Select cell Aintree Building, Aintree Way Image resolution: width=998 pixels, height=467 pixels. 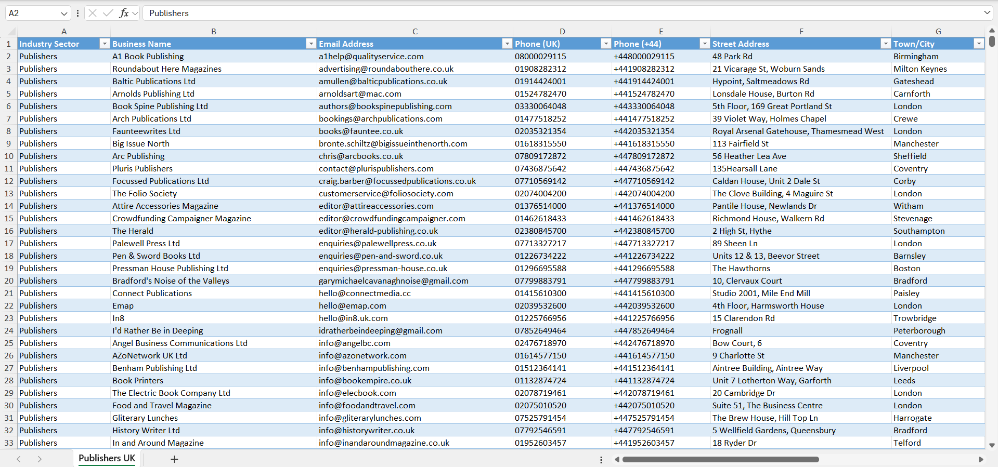[x=801, y=368]
